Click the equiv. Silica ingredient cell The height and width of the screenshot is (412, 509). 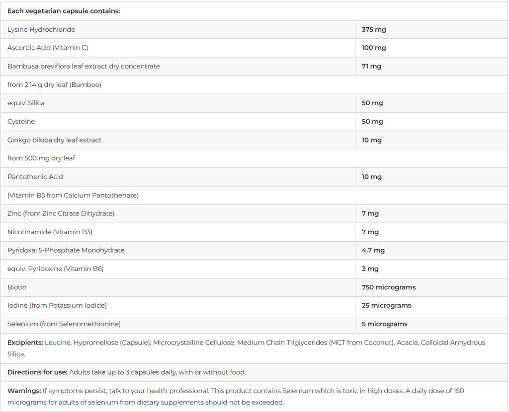pos(26,103)
